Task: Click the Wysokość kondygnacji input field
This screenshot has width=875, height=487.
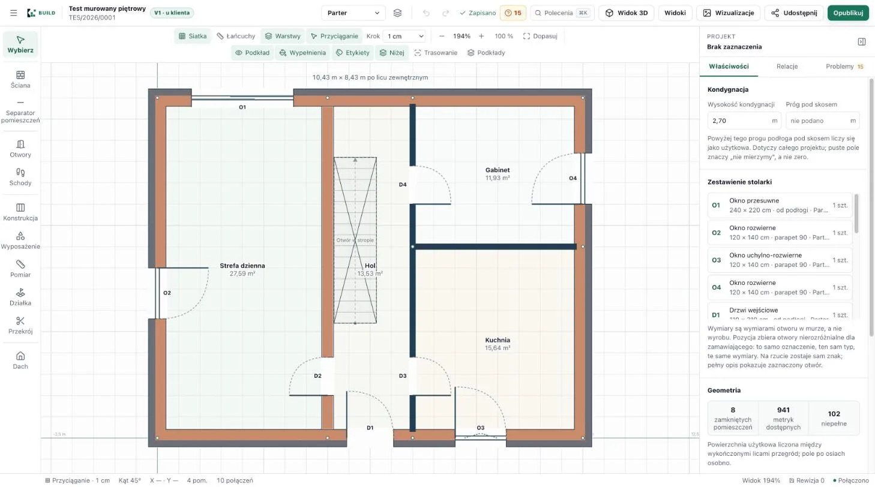Action: [745, 121]
